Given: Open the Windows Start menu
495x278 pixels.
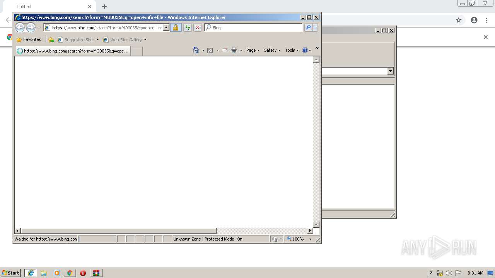Looking at the screenshot, I should pyautogui.click(x=11, y=273).
